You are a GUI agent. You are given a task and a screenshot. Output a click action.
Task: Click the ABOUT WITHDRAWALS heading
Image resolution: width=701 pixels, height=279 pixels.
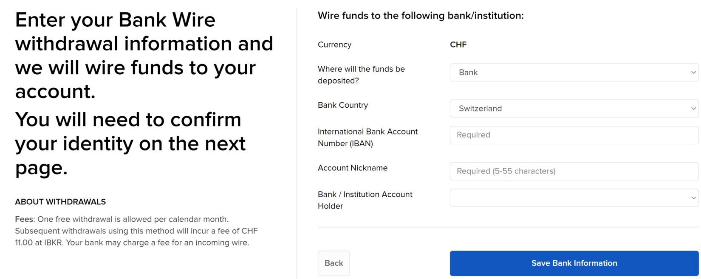point(60,202)
